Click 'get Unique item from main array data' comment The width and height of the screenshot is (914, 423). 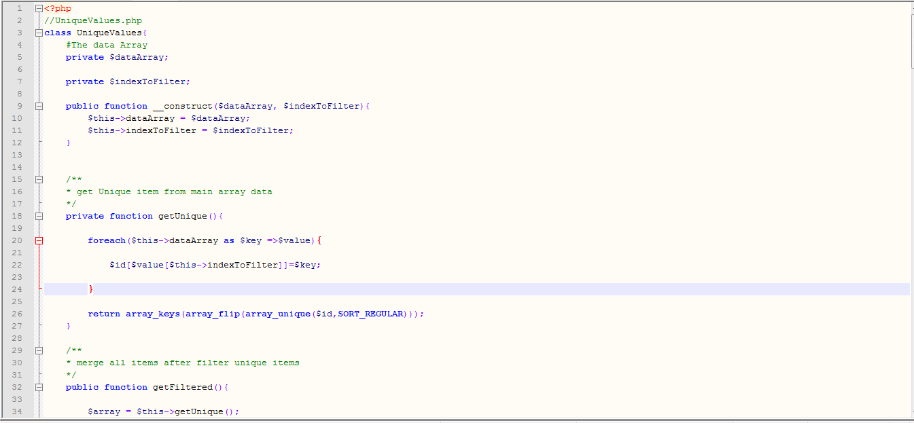point(175,191)
